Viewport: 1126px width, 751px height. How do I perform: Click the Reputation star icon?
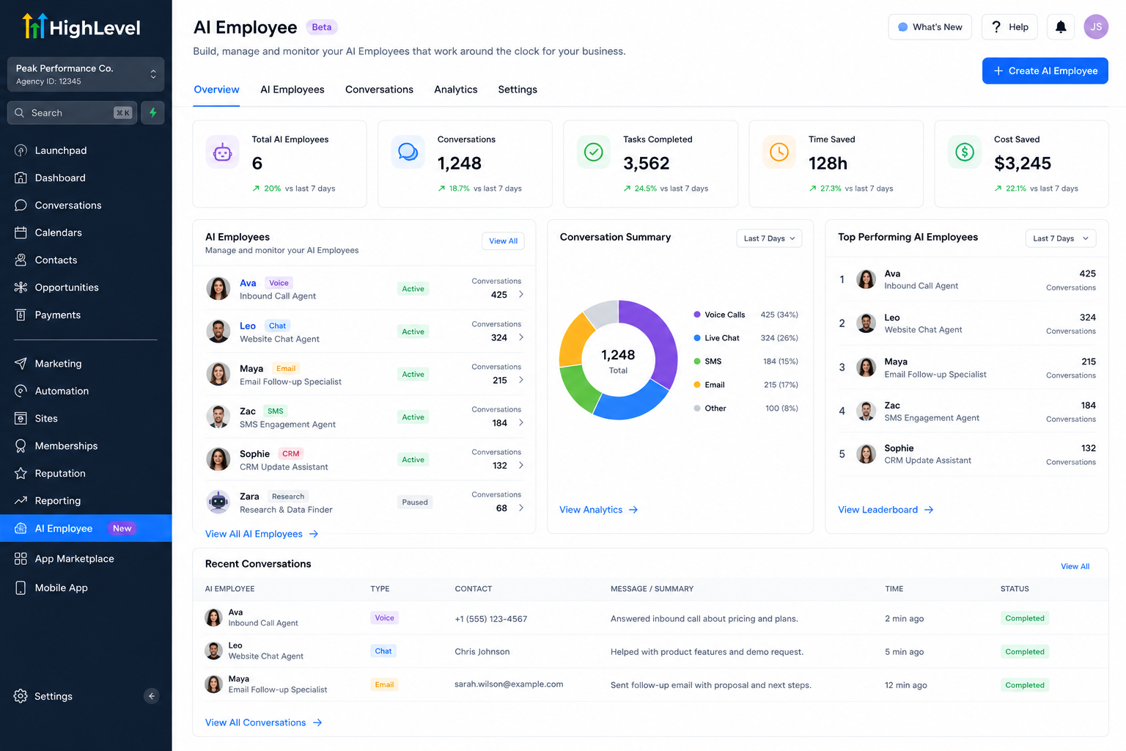coord(21,473)
